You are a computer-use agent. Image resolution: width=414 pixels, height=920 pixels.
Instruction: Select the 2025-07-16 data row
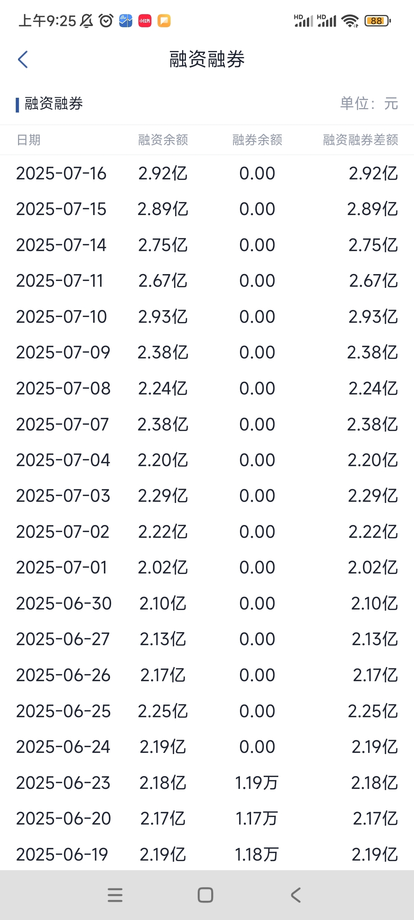click(207, 173)
